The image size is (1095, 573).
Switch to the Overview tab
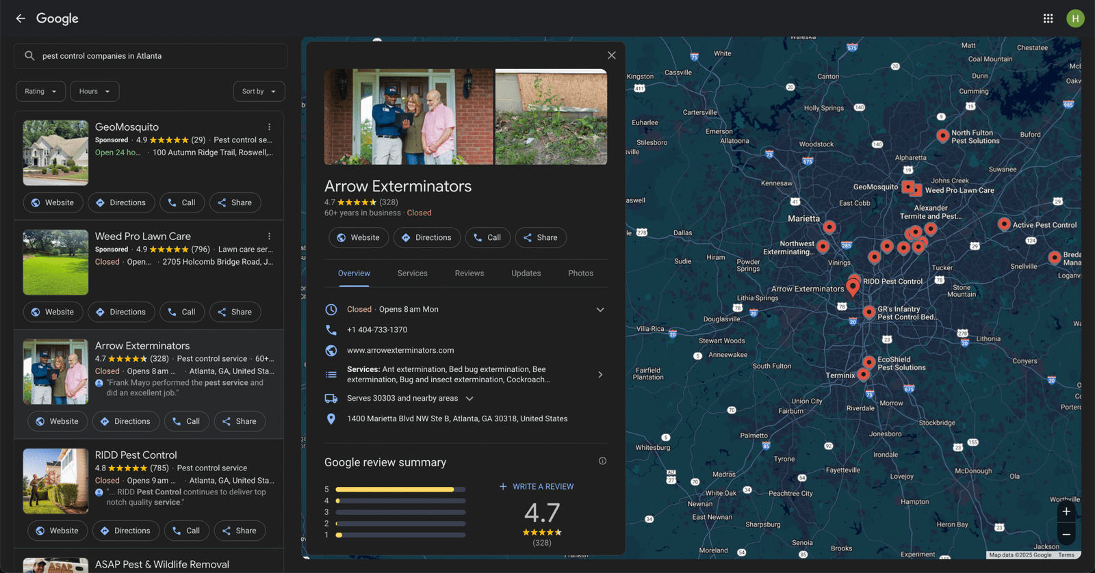point(354,274)
